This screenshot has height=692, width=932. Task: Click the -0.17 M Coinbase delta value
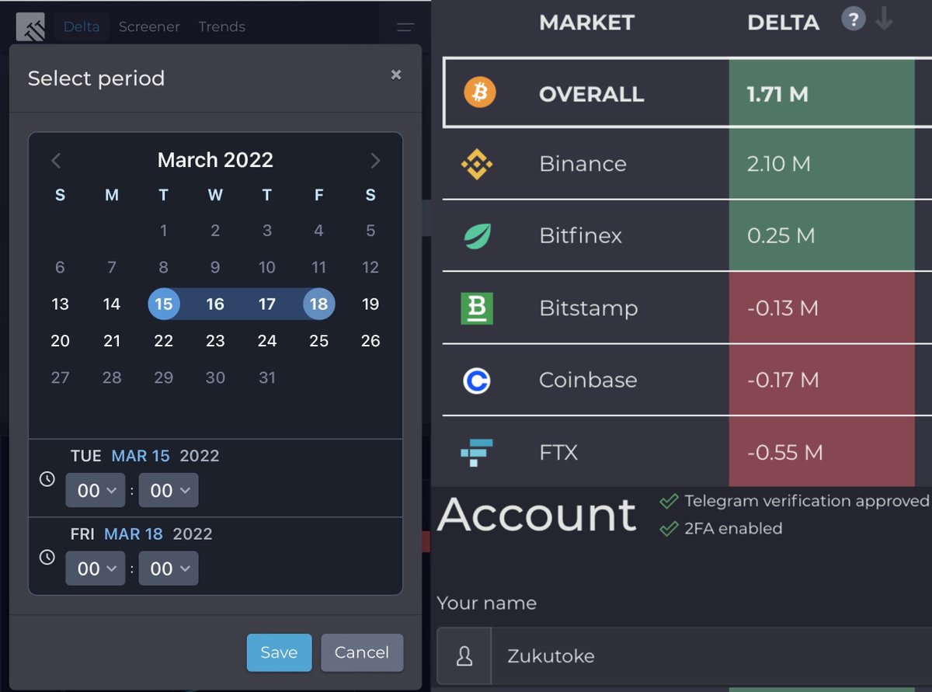[783, 380]
